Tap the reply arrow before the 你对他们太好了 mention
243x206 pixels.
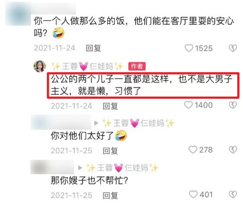point(96,123)
